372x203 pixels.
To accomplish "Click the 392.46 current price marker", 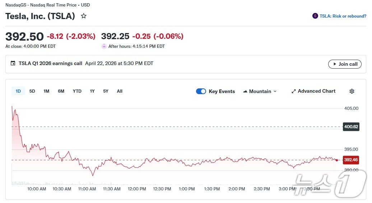I will pyautogui.click(x=350, y=160).
